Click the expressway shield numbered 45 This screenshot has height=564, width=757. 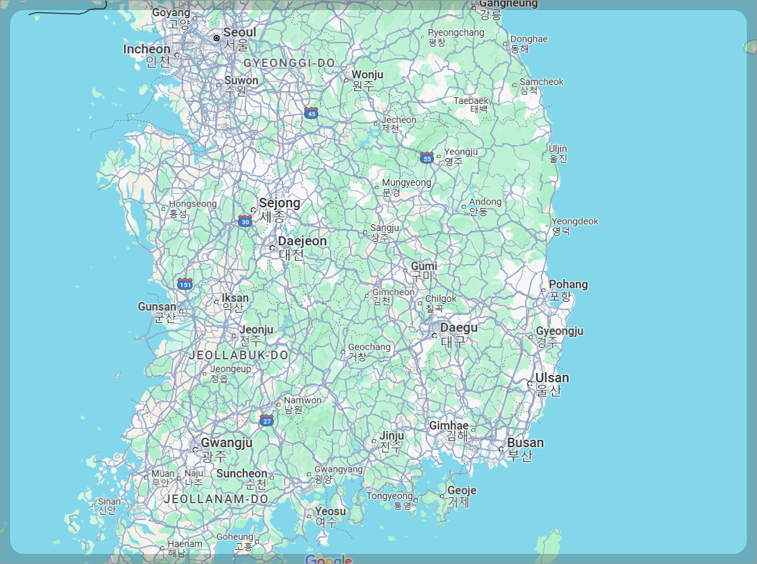[310, 113]
